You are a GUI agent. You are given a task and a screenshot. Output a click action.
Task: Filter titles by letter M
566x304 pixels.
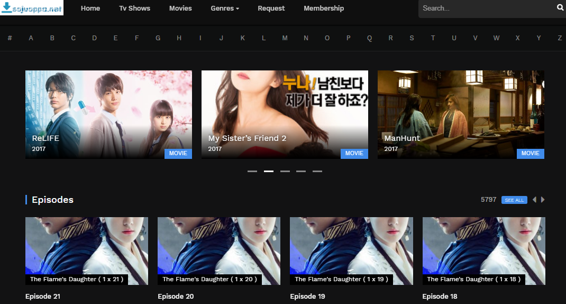point(285,38)
